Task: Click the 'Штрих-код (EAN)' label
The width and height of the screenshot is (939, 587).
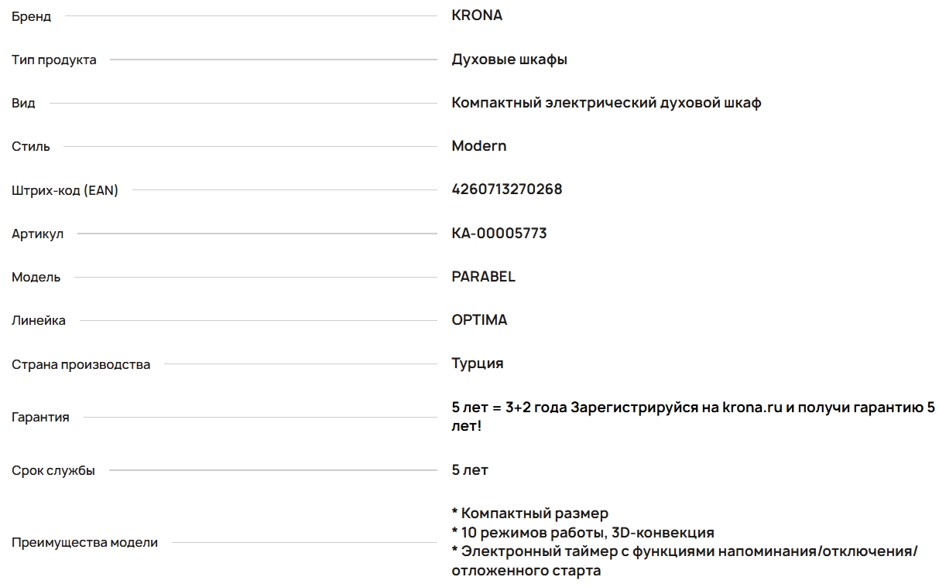Action: [65, 190]
